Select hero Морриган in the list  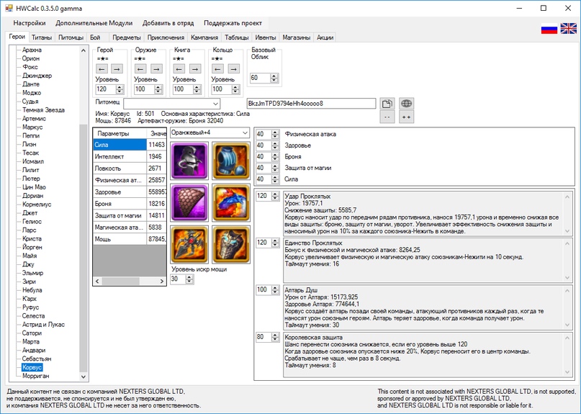[35, 376]
